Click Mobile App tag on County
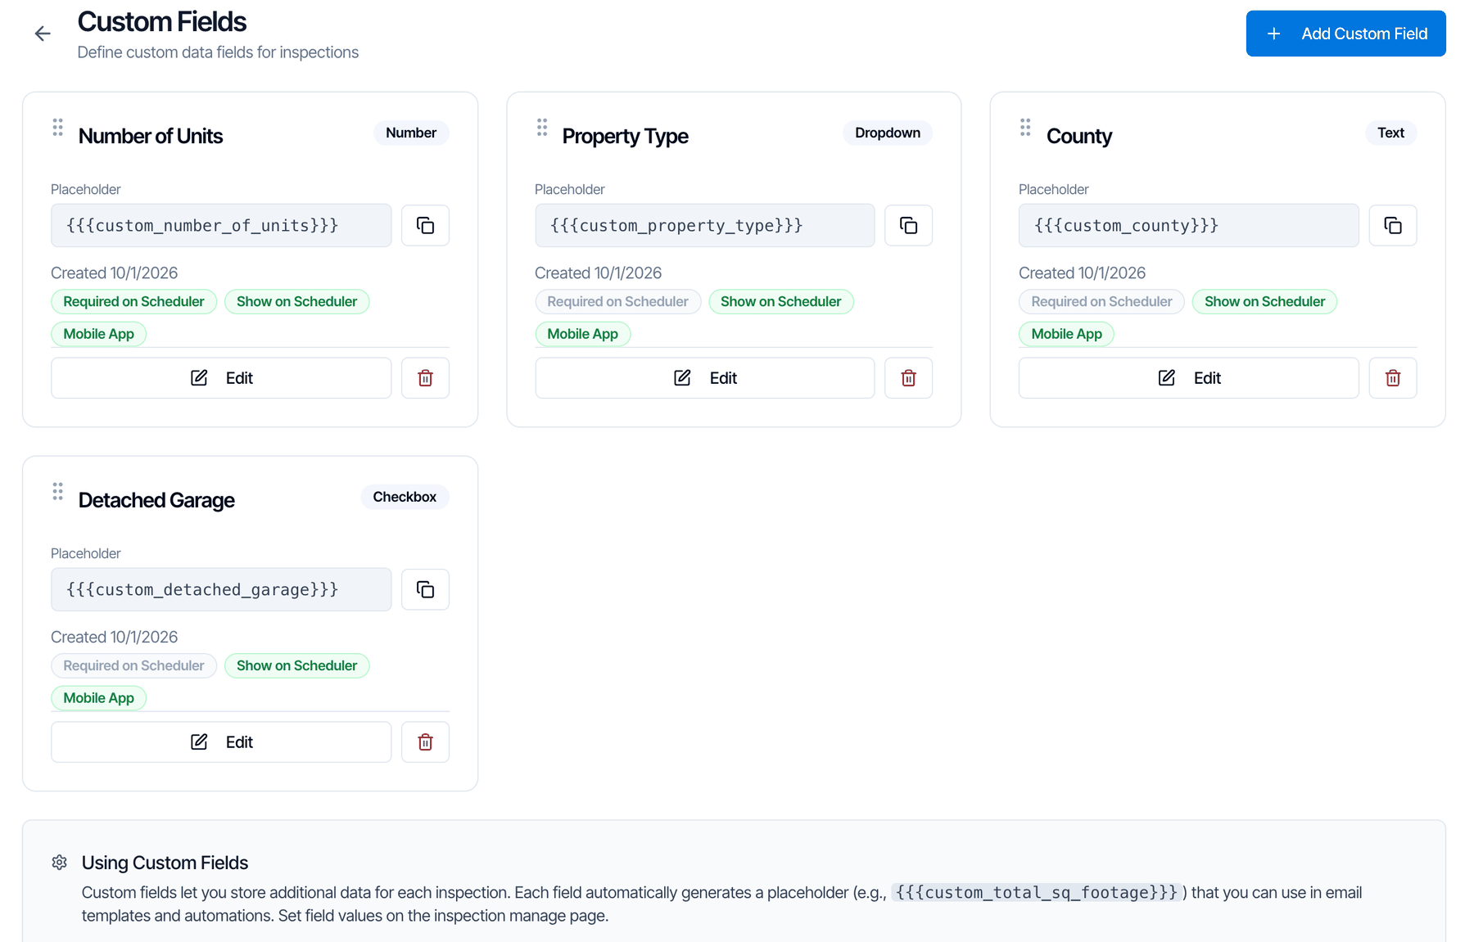 click(x=1066, y=334)
